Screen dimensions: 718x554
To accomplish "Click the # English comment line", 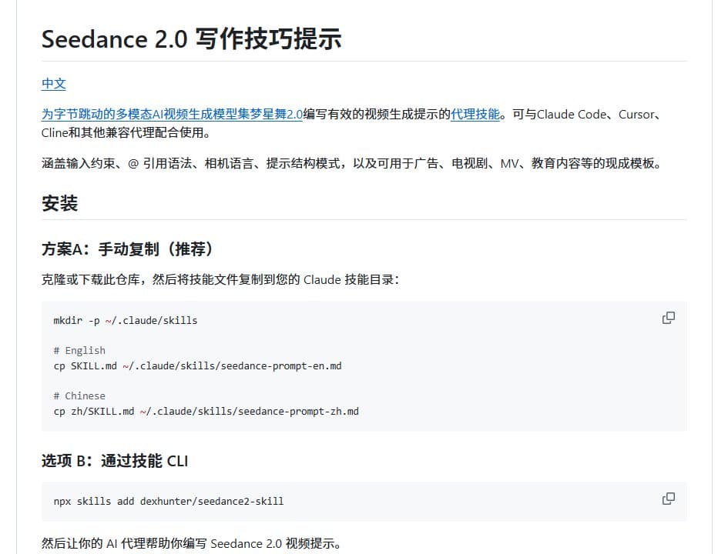I will [x=79, y=350].
